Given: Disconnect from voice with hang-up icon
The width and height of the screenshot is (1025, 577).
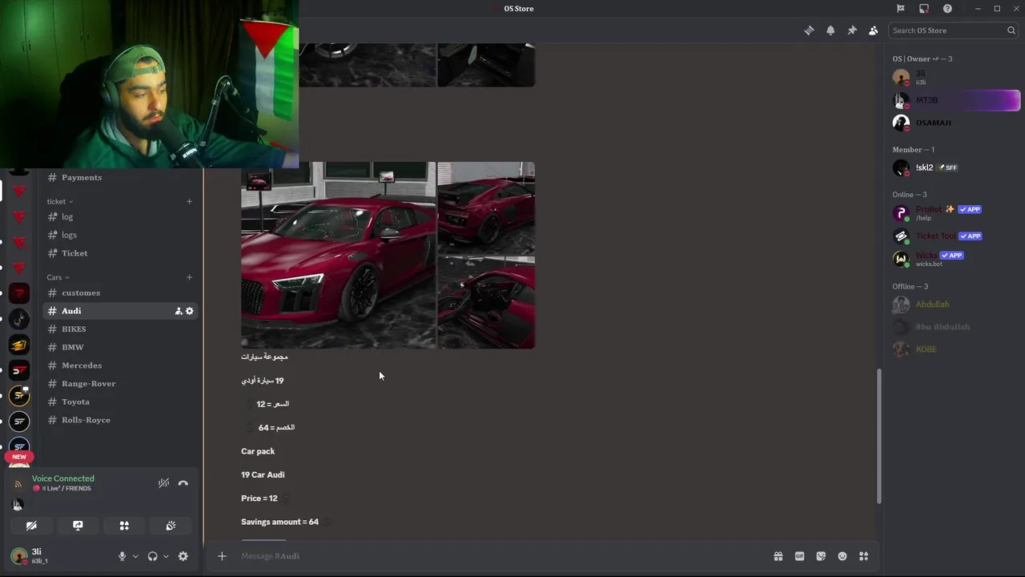Looking at the screenshot, I should pyautogui.click(x=183, y=483).
